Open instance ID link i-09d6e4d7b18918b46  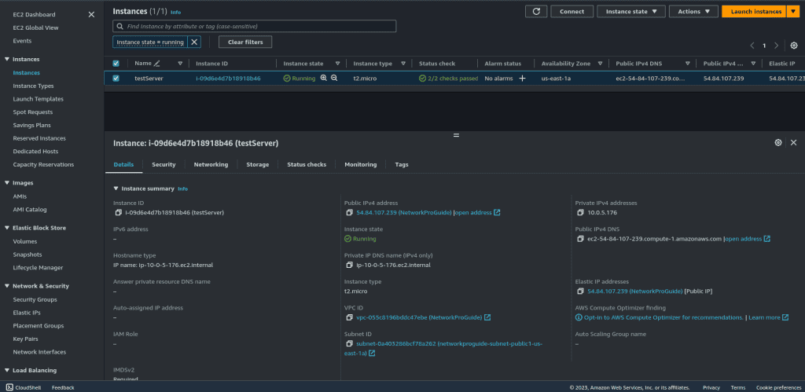pos(229,79)
